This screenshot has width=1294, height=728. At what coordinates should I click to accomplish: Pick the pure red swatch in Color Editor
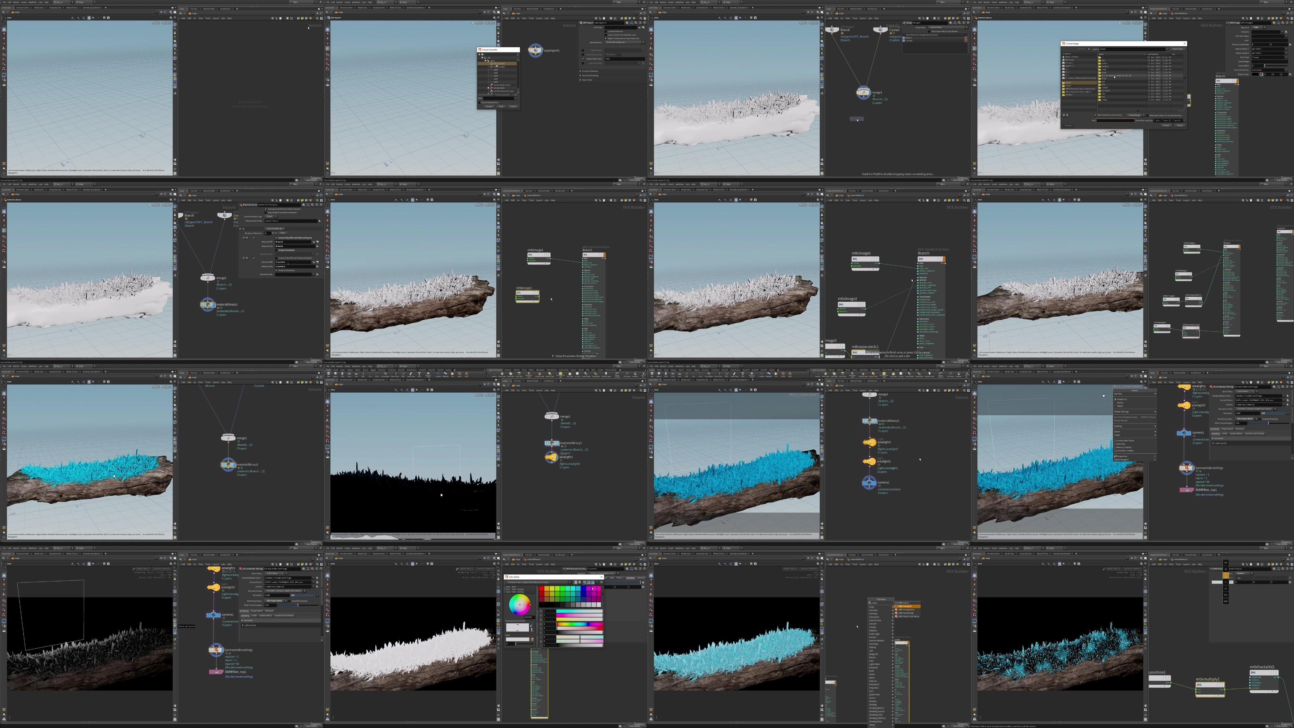[541, 588]
